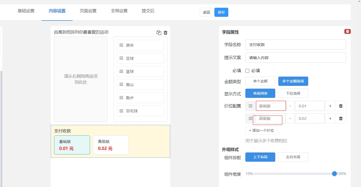Enable the 必填 checkbox
361x187 pixels.
[x=247, y=71]
